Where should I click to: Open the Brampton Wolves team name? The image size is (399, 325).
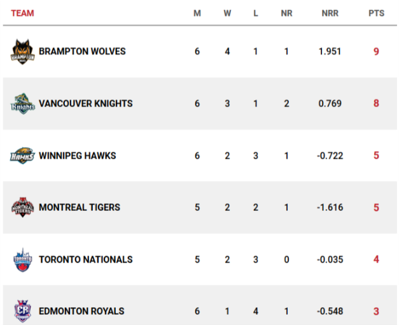[x=82, y=52]
